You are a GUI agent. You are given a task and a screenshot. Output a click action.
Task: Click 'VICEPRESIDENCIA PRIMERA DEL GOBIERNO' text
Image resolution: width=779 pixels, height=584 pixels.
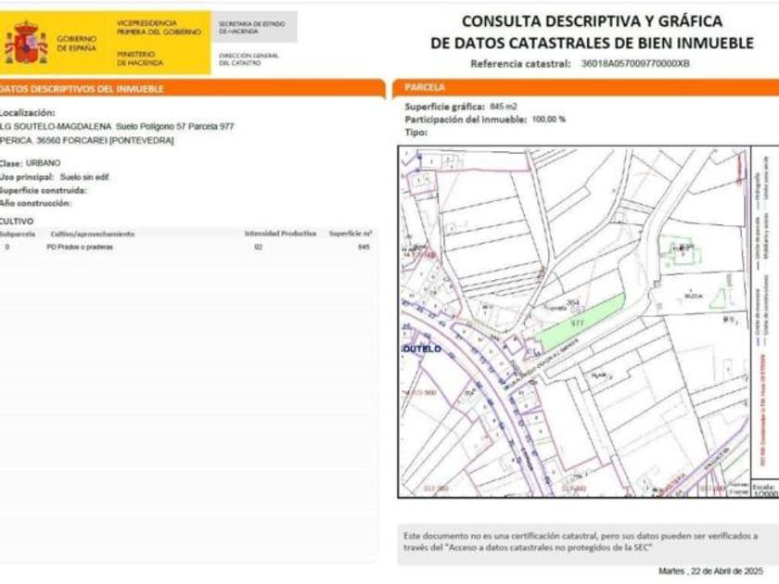(x=159, y=27)
